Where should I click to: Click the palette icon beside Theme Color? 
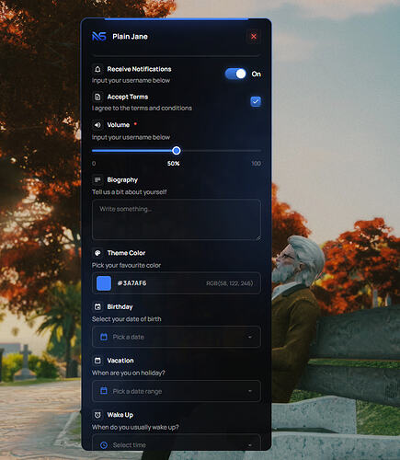point(97,253)
